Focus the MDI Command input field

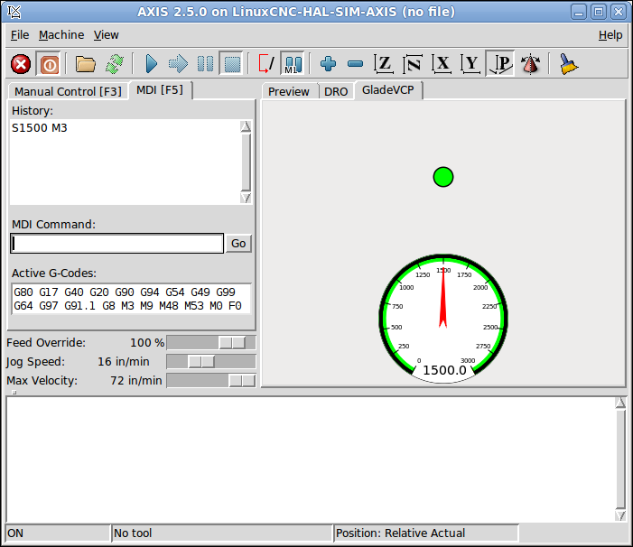click(116, 243)
